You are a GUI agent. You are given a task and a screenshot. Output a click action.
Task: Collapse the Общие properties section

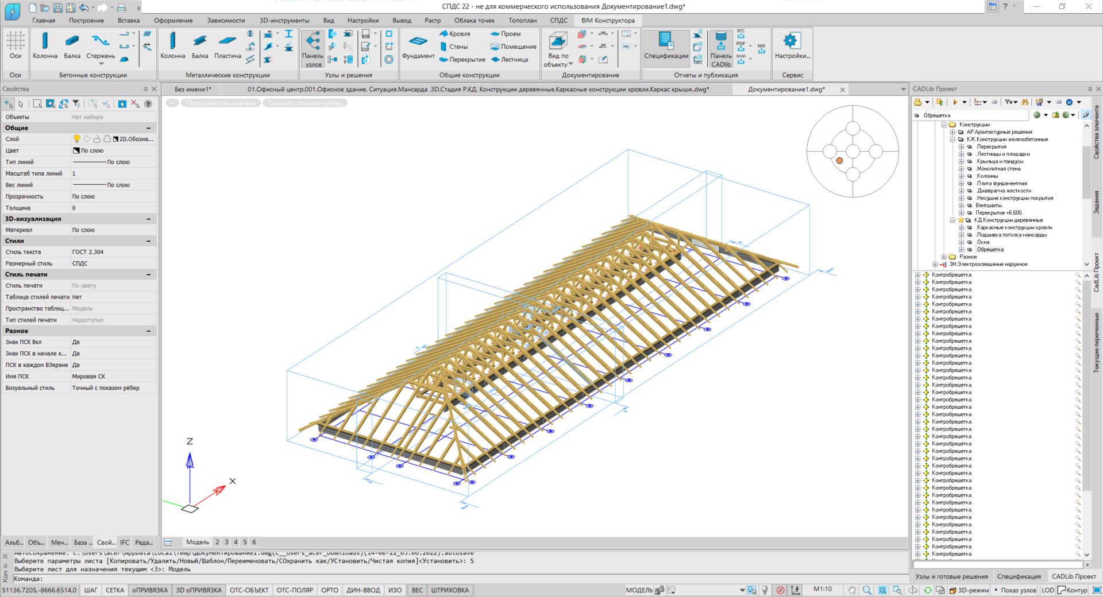click(148, 128)
